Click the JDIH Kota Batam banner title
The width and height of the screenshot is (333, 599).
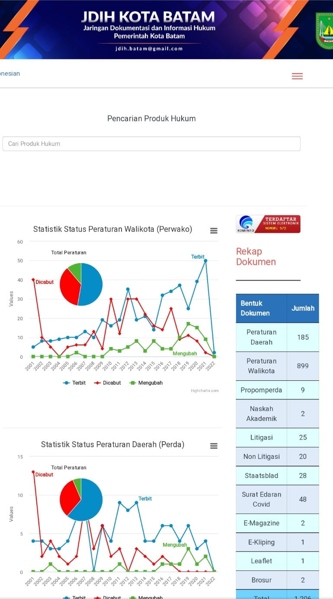pos(148,17)
